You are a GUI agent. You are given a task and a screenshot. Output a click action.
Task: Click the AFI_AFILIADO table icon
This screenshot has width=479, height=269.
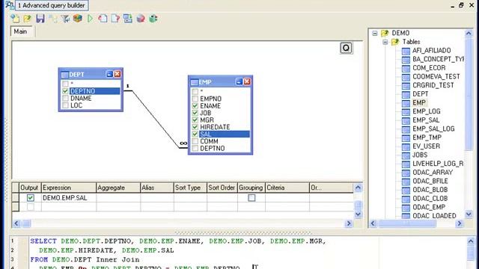point(406,51)
